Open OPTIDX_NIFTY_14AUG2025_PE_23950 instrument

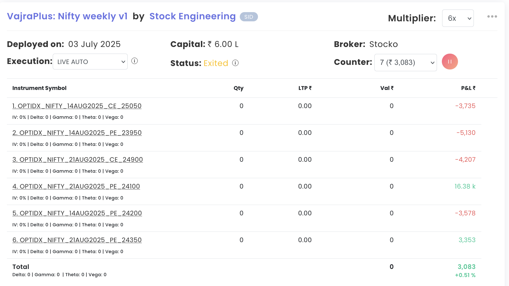77,133
